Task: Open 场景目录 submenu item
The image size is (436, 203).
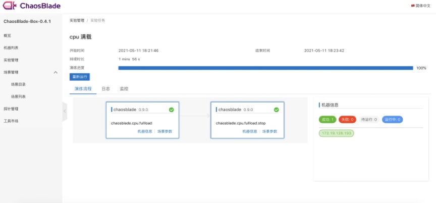Action: pyautogui.click(x=18, y=84)
